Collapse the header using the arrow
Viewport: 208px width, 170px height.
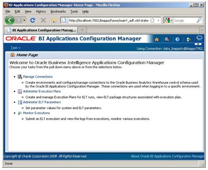198,44
